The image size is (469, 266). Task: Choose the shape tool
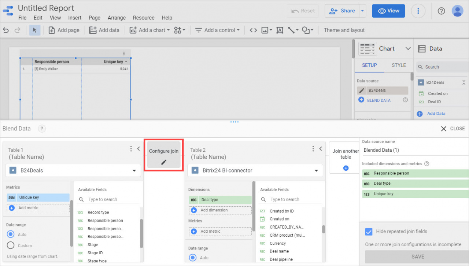(x=307, y=30)
